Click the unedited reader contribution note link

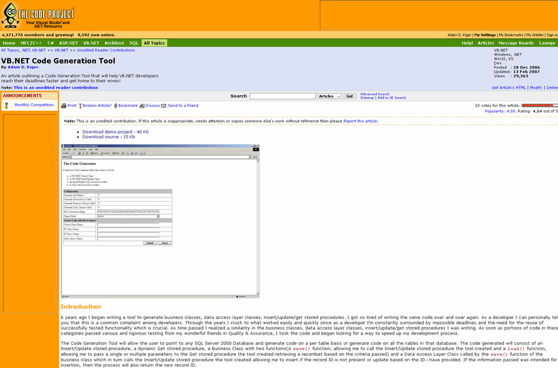coord(55,88)
